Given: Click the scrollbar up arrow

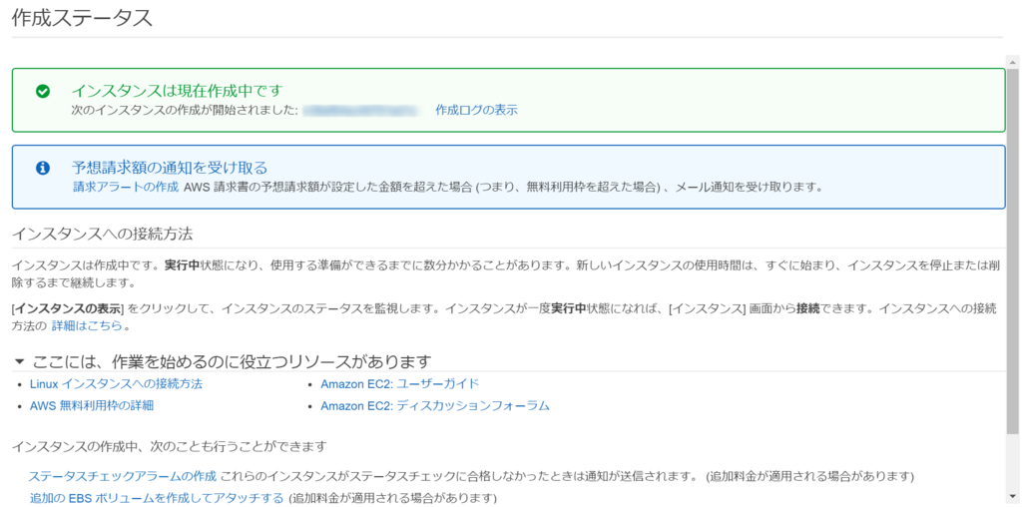Looking at the screenshot, I should (1012, 61).
